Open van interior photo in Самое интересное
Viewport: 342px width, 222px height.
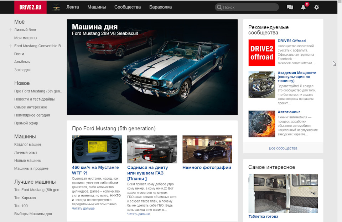click(x=283, y=193)
